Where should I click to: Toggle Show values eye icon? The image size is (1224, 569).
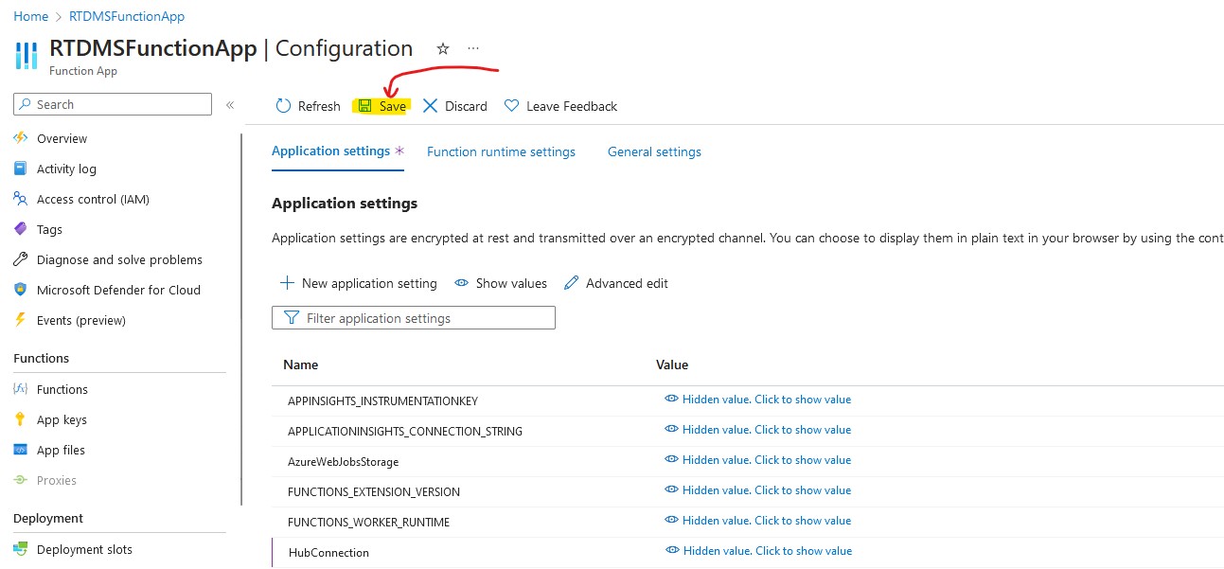[x=462, y=283]
